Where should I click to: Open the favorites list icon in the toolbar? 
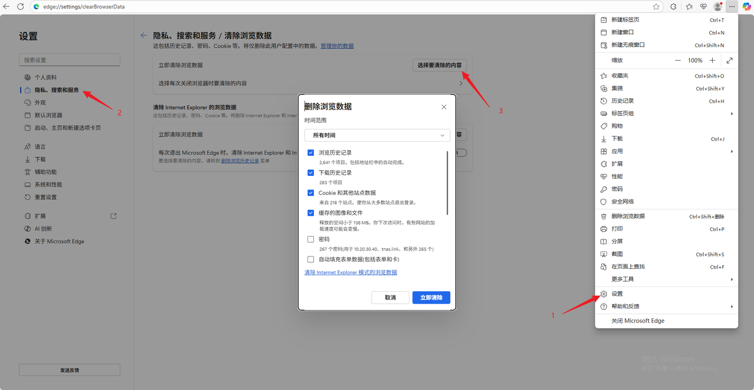click(x=689, y=6)
